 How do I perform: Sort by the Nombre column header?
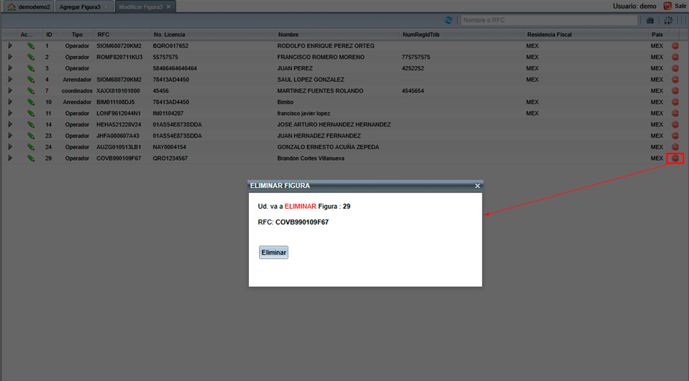[x=288, y=34]
